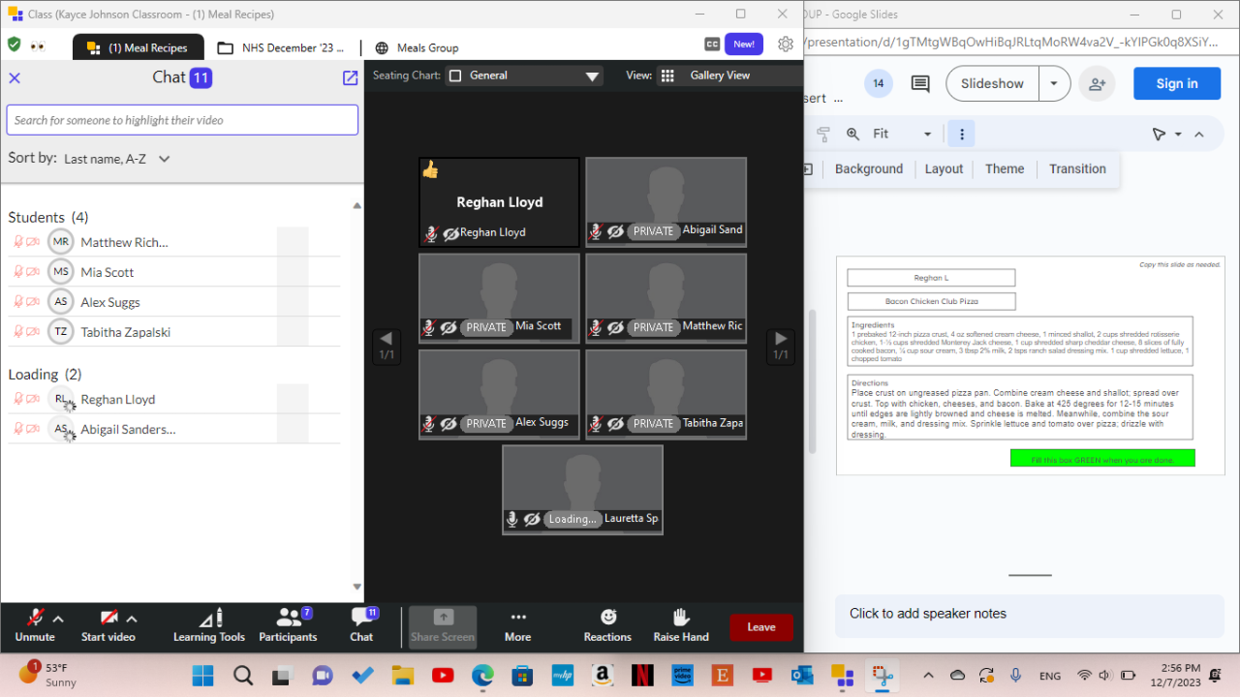
Task: Toggle Matthew Rich's microphone in list
Action: (18, 242)
